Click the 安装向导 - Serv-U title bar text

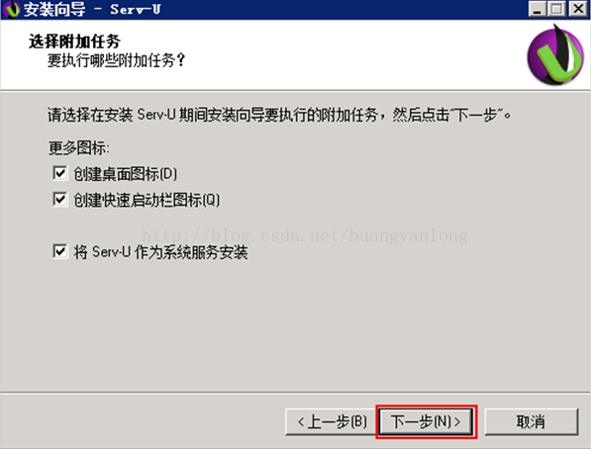(x=92, y=10)
